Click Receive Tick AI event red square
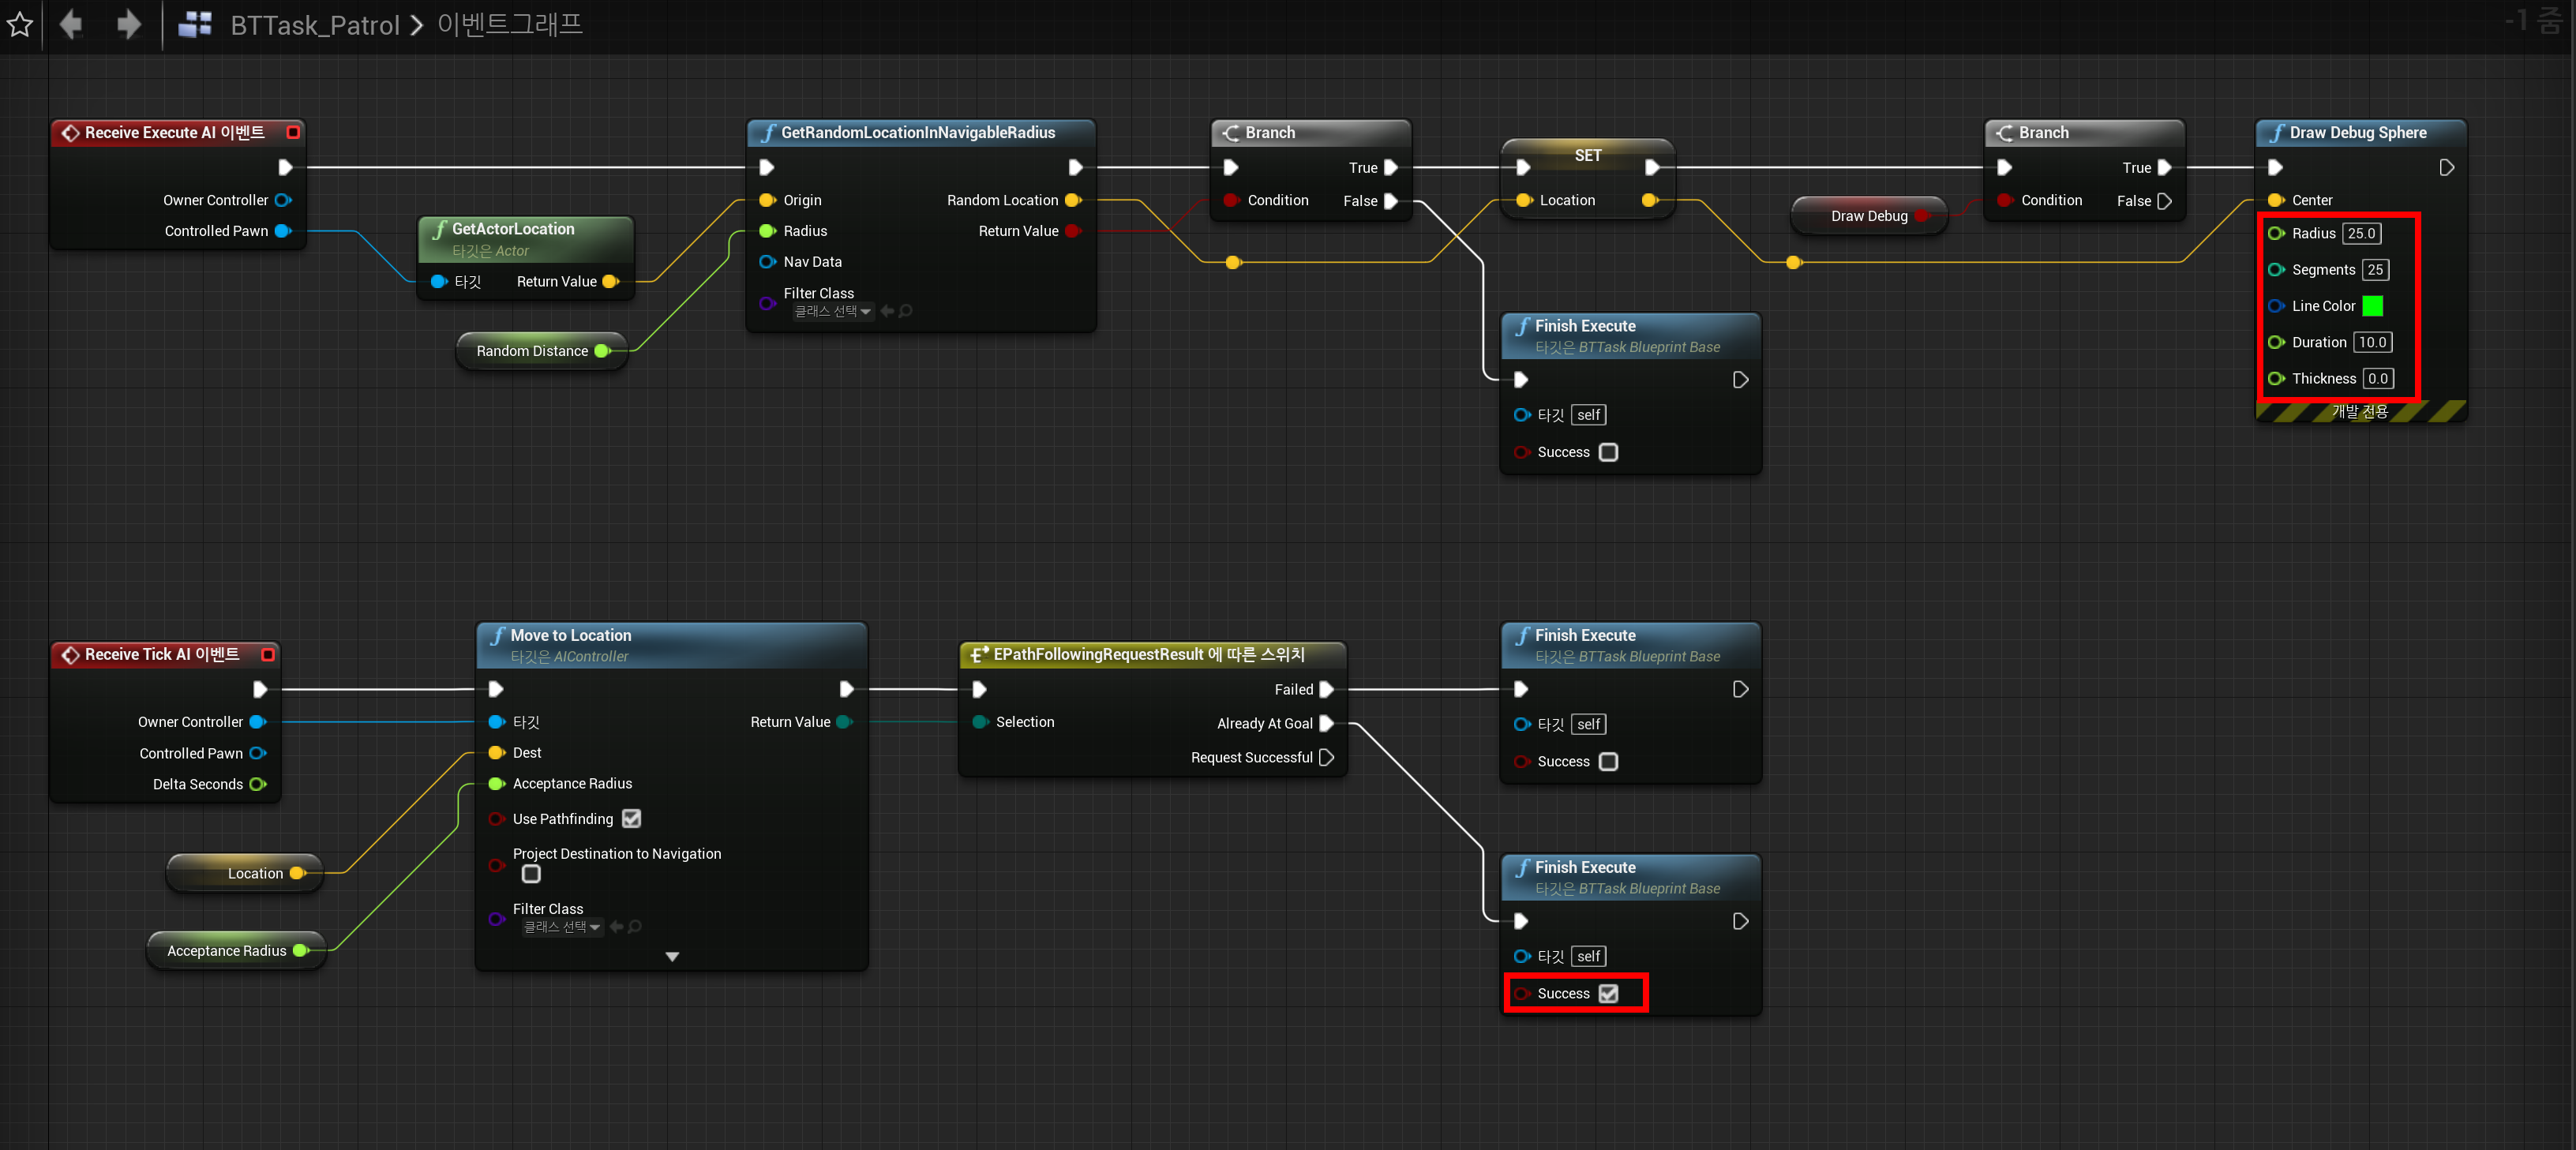This screenshot has width=2576, height=1150. (x=268, y=654)
